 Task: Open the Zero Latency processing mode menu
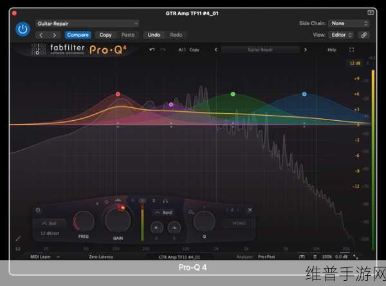point(101,257)
